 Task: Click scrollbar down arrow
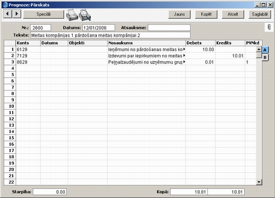click(x=259, y=182)
